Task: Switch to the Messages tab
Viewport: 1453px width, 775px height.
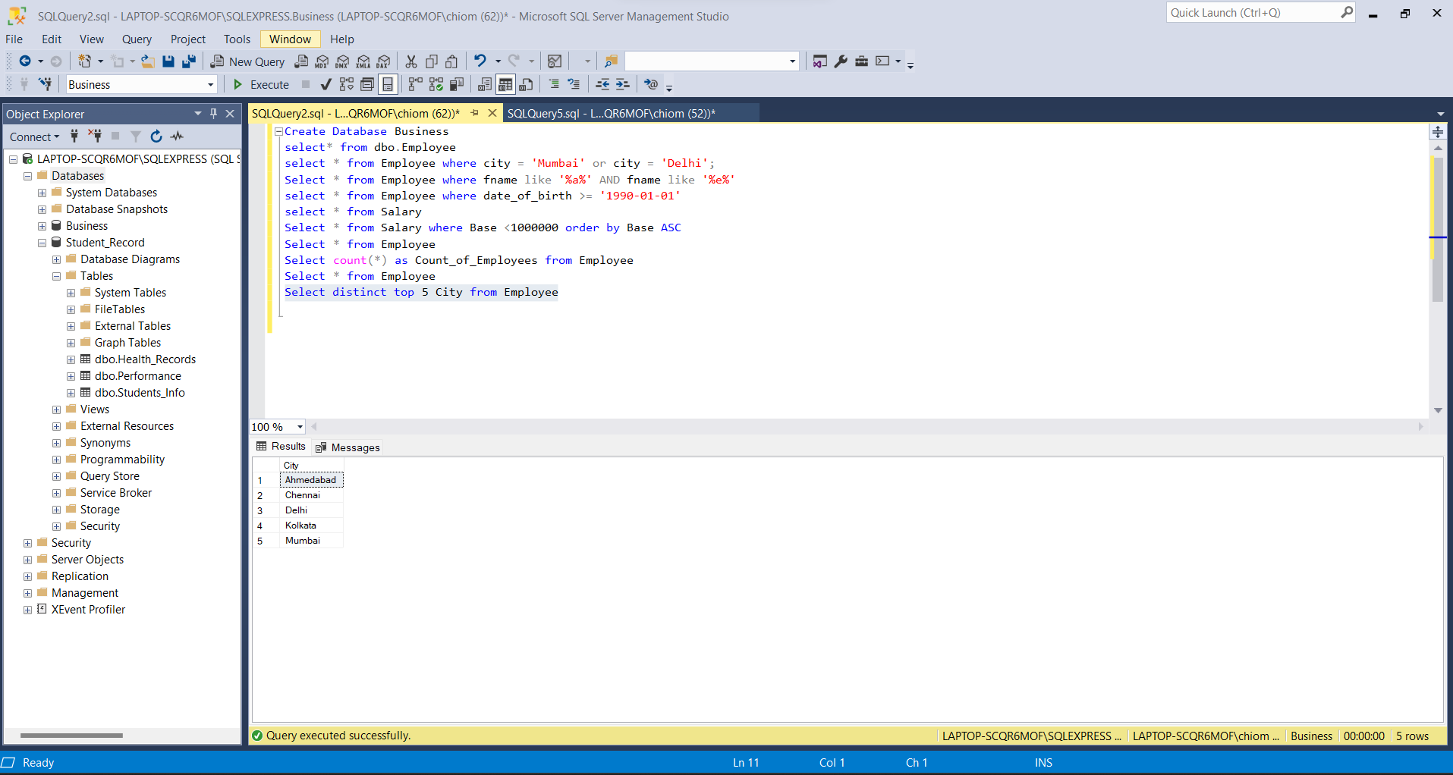Action: point(355,447)
